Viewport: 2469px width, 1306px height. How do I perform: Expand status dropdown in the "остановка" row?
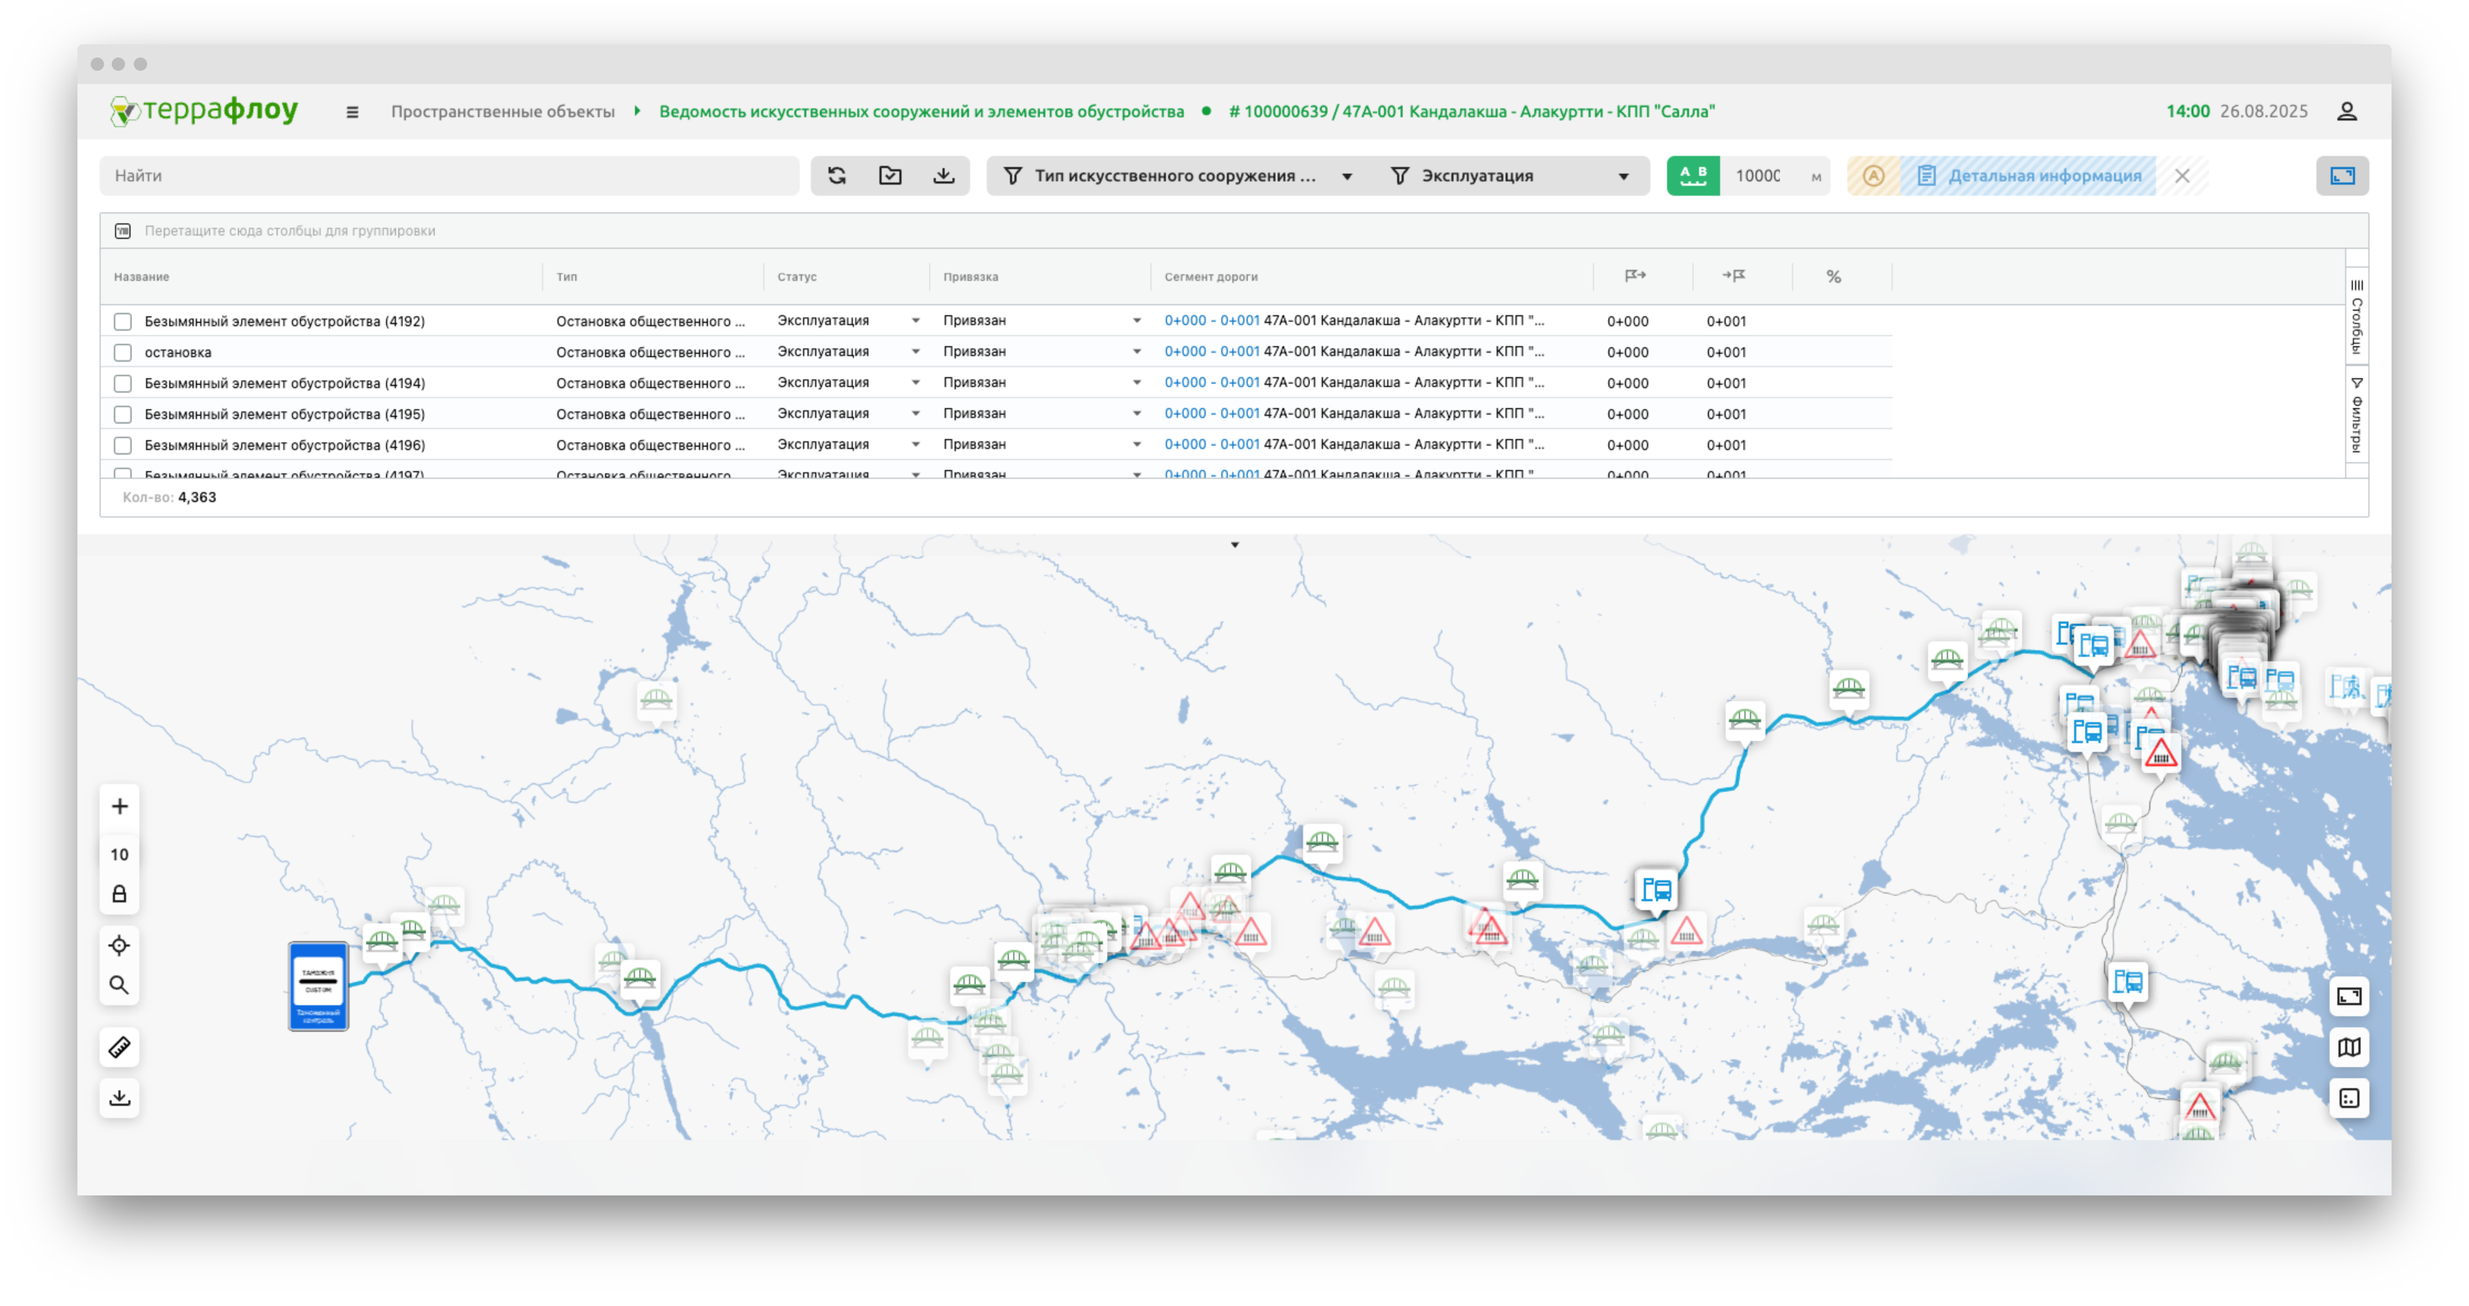[x=915, y=352]
